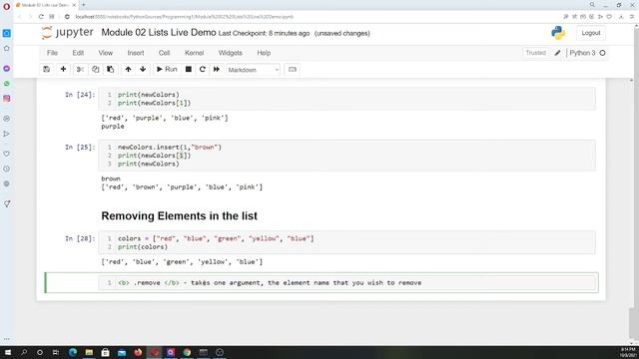Insert a cell below using plus icon

click(x=63, y=69)
